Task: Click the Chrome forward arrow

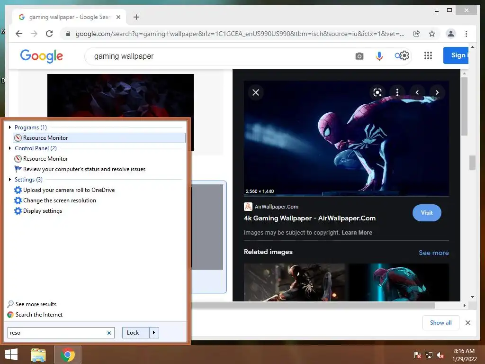Action: (x=34, y=34)
